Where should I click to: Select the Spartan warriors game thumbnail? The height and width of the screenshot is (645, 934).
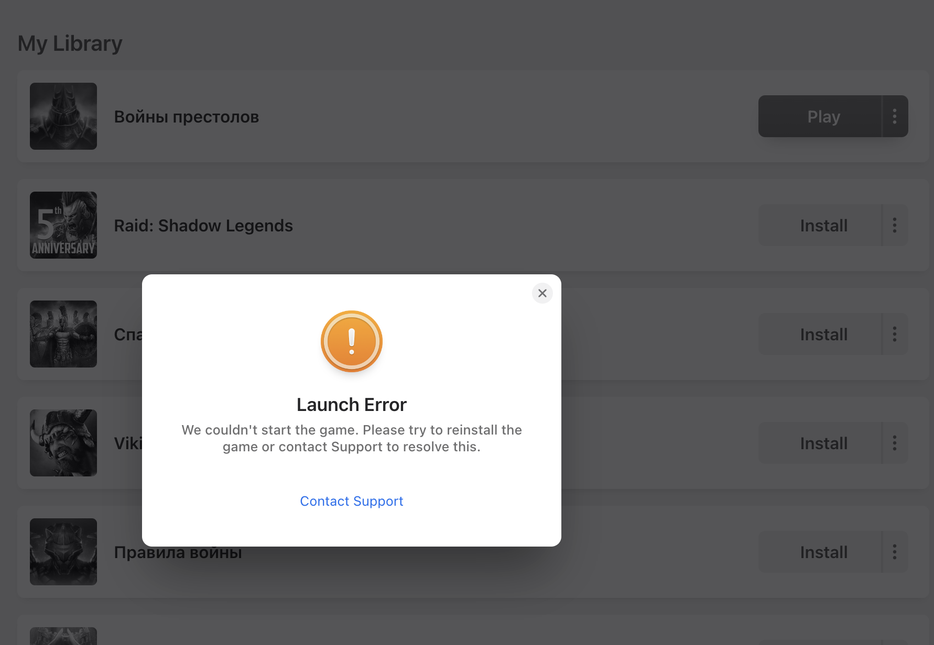point(63,334)
